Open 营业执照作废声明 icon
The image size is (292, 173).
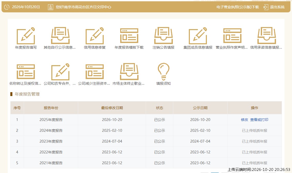(x=232, y=36)
